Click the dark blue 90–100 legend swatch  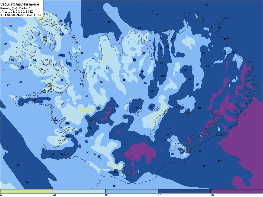point(184,191)
